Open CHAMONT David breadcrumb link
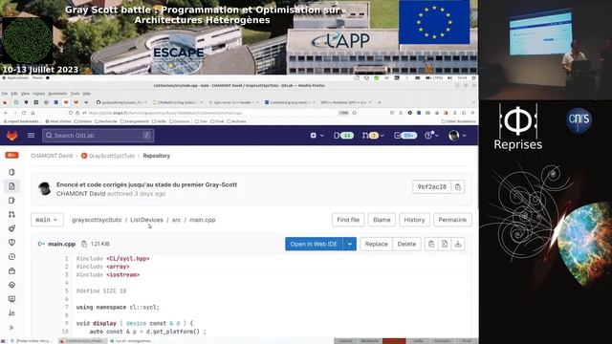Viewport: 612px width, 344px height. click(52, 156)
